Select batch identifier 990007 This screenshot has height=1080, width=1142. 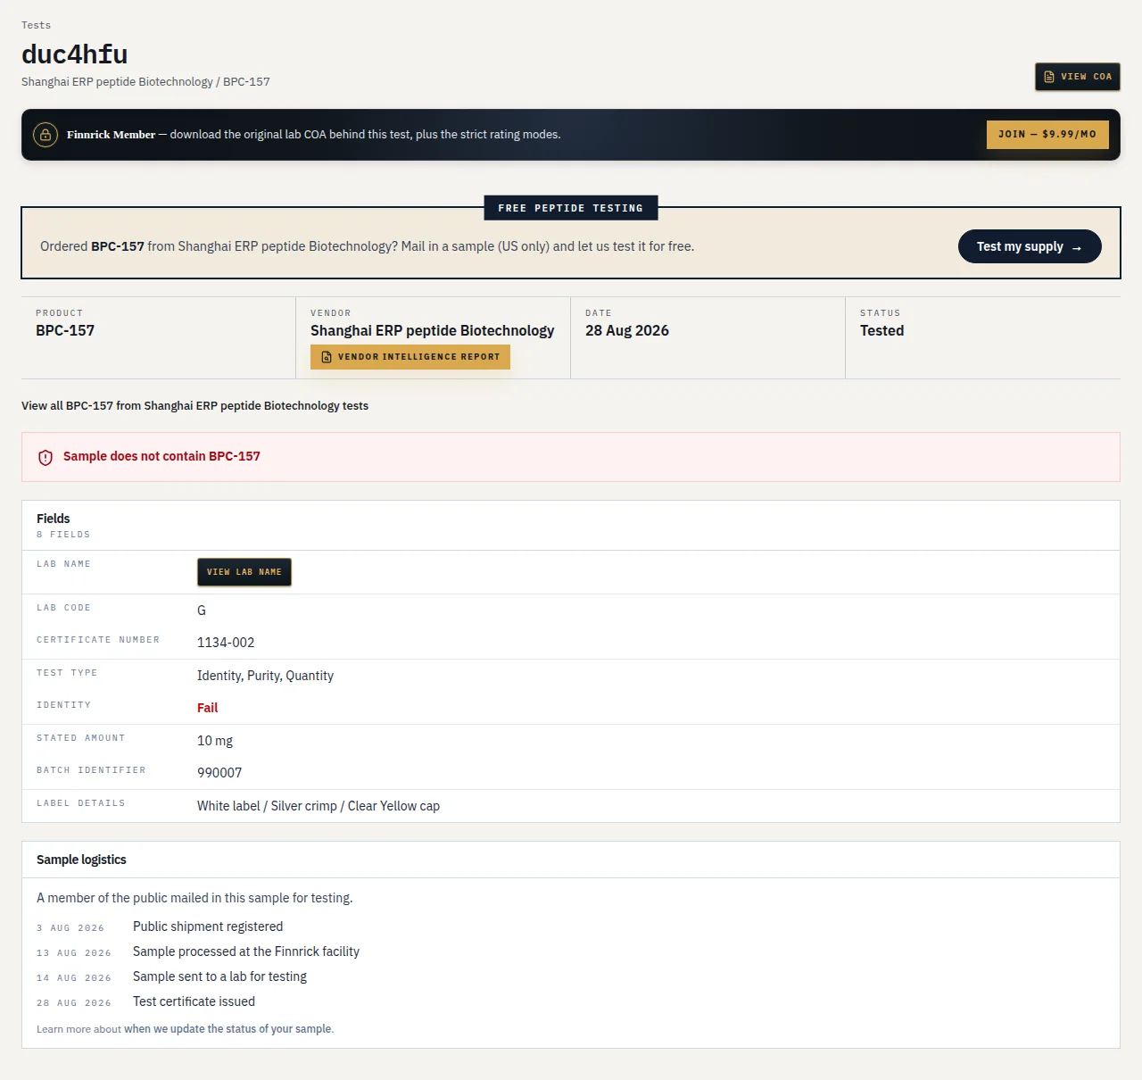coord(219,773)
